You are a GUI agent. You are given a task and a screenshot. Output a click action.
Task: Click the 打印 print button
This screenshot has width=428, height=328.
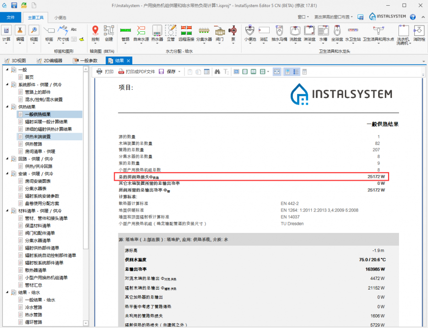click(105, 72)
